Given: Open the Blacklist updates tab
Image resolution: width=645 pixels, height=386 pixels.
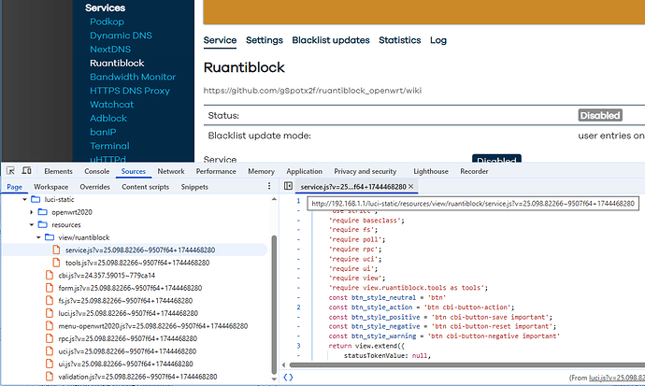Looking at the screenshot, I should click(x=331, y=40).
